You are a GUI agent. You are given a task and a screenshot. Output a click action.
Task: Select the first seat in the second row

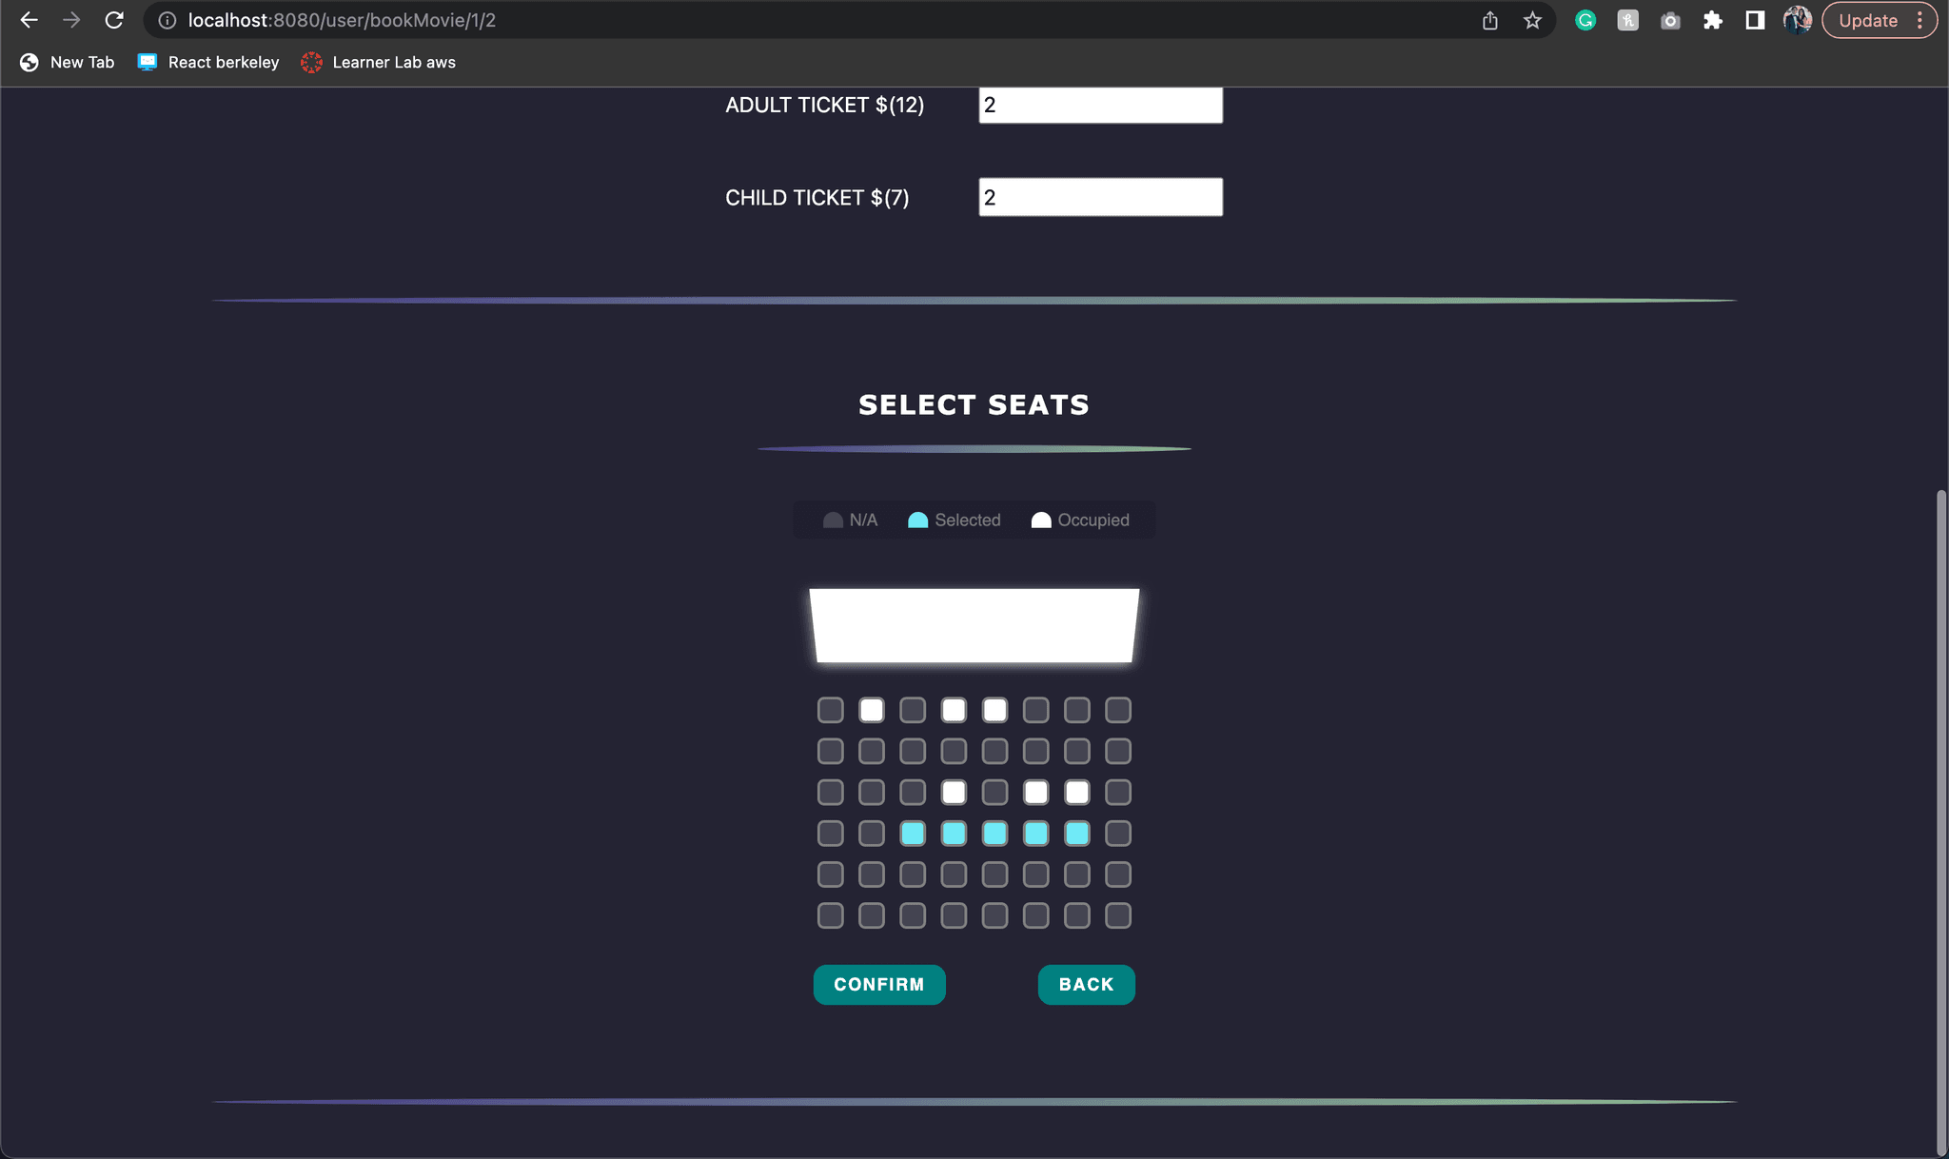coord(831,751)
